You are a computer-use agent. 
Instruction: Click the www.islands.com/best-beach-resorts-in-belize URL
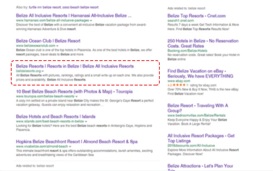[50, 121]
